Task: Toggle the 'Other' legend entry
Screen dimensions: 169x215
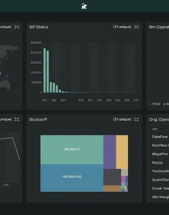Action: pyautogui.click(x=155, y=104)
